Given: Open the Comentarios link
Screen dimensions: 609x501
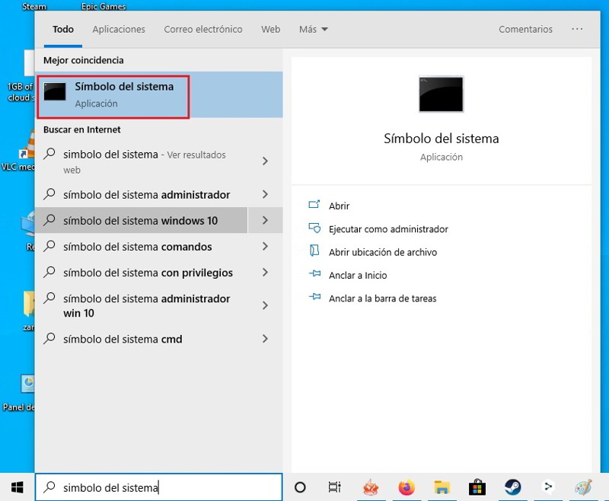Looking at the screenshot, I should [x=525, y=30].
